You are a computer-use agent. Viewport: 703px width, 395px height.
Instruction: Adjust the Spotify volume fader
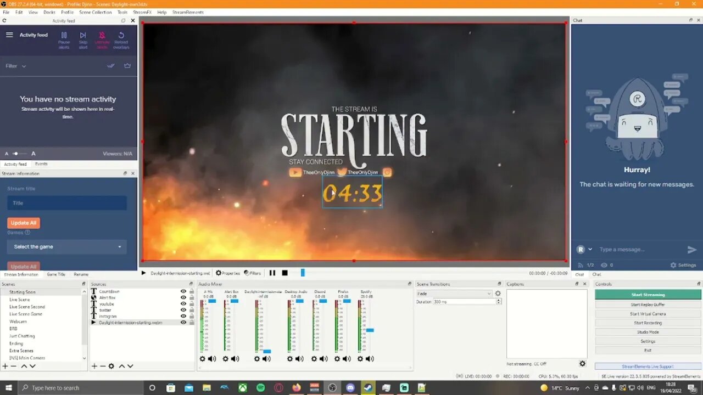pos(370,330)
